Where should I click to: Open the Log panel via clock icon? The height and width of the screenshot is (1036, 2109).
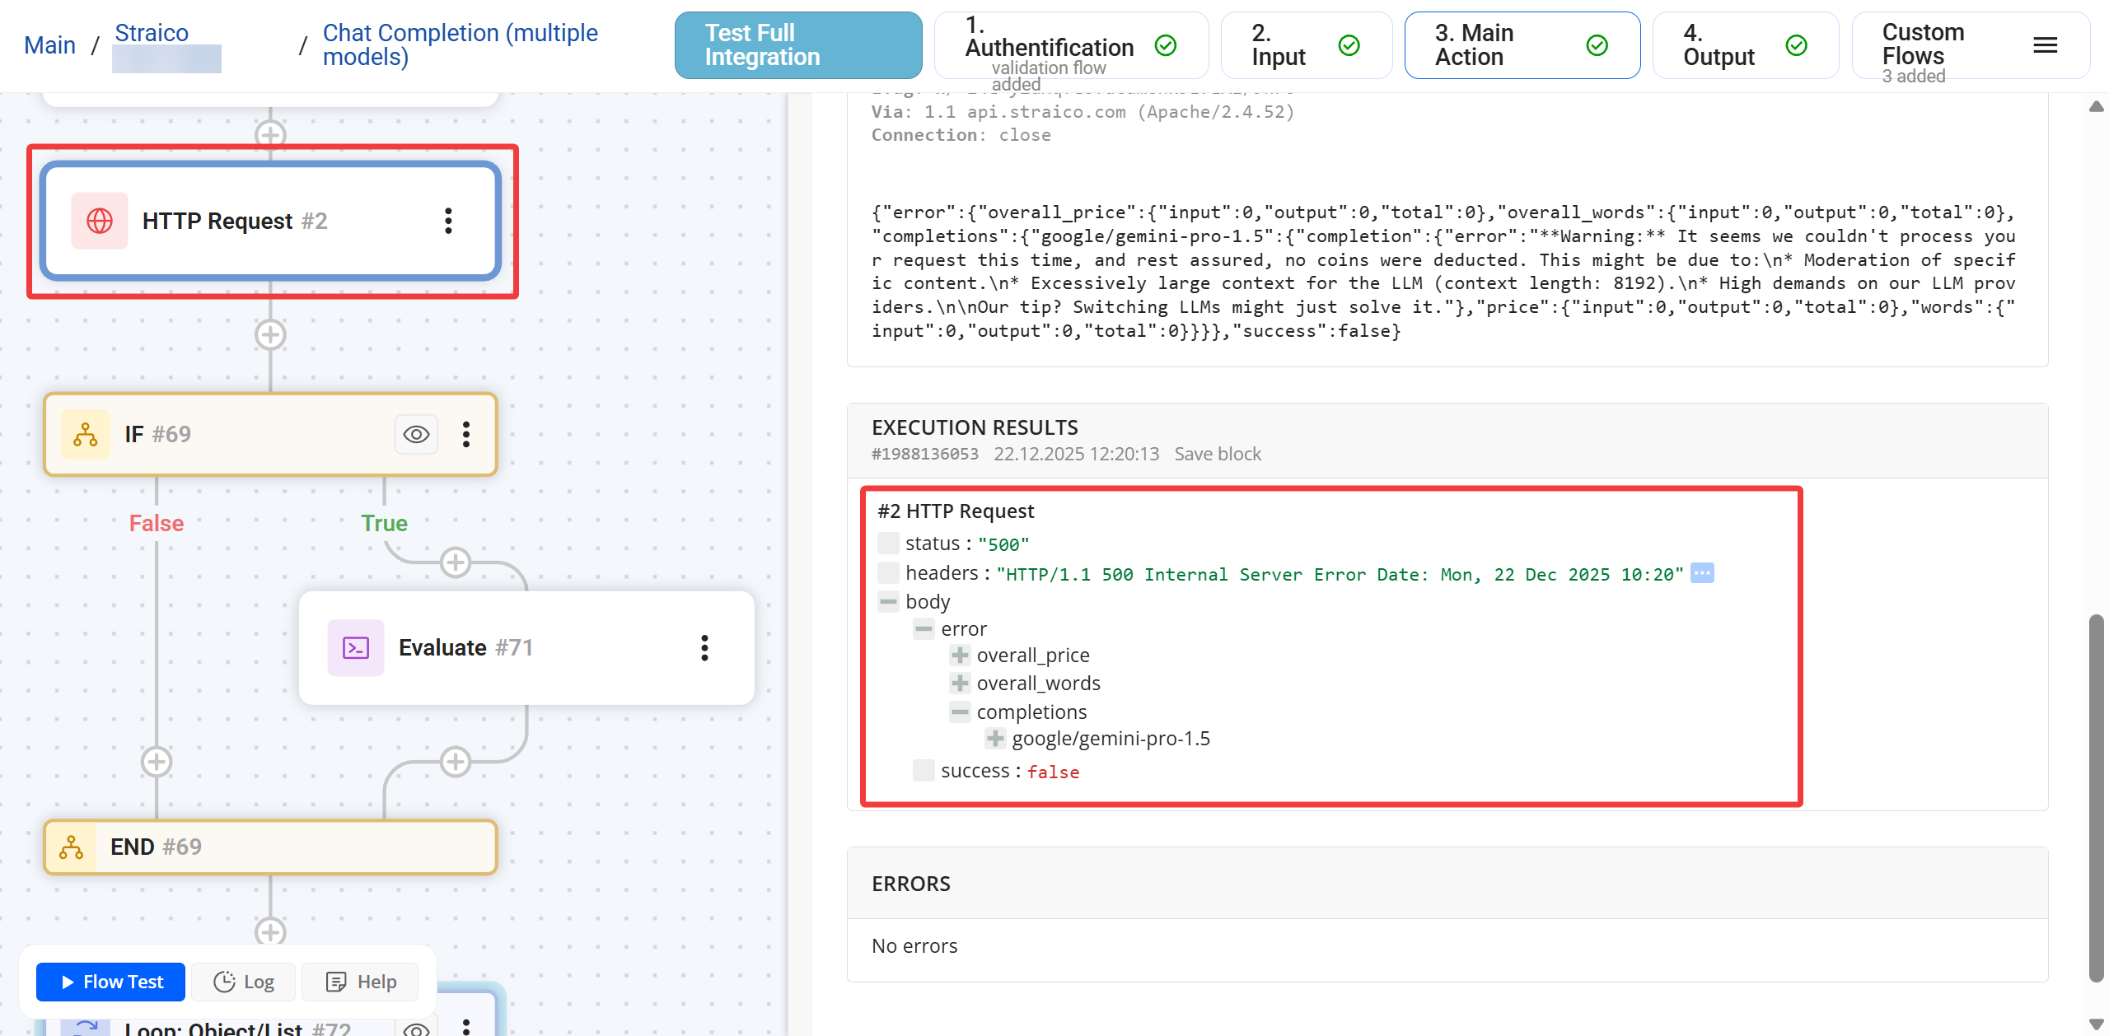point(225,982)
